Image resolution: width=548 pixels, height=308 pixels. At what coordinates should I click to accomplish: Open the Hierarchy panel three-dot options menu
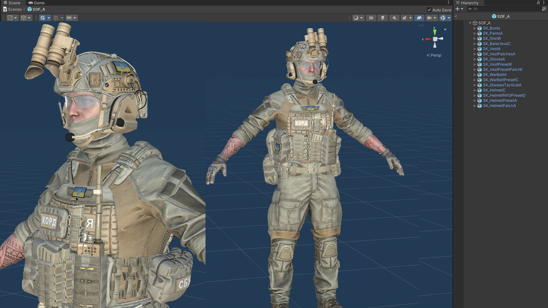[x=544, y=3]
